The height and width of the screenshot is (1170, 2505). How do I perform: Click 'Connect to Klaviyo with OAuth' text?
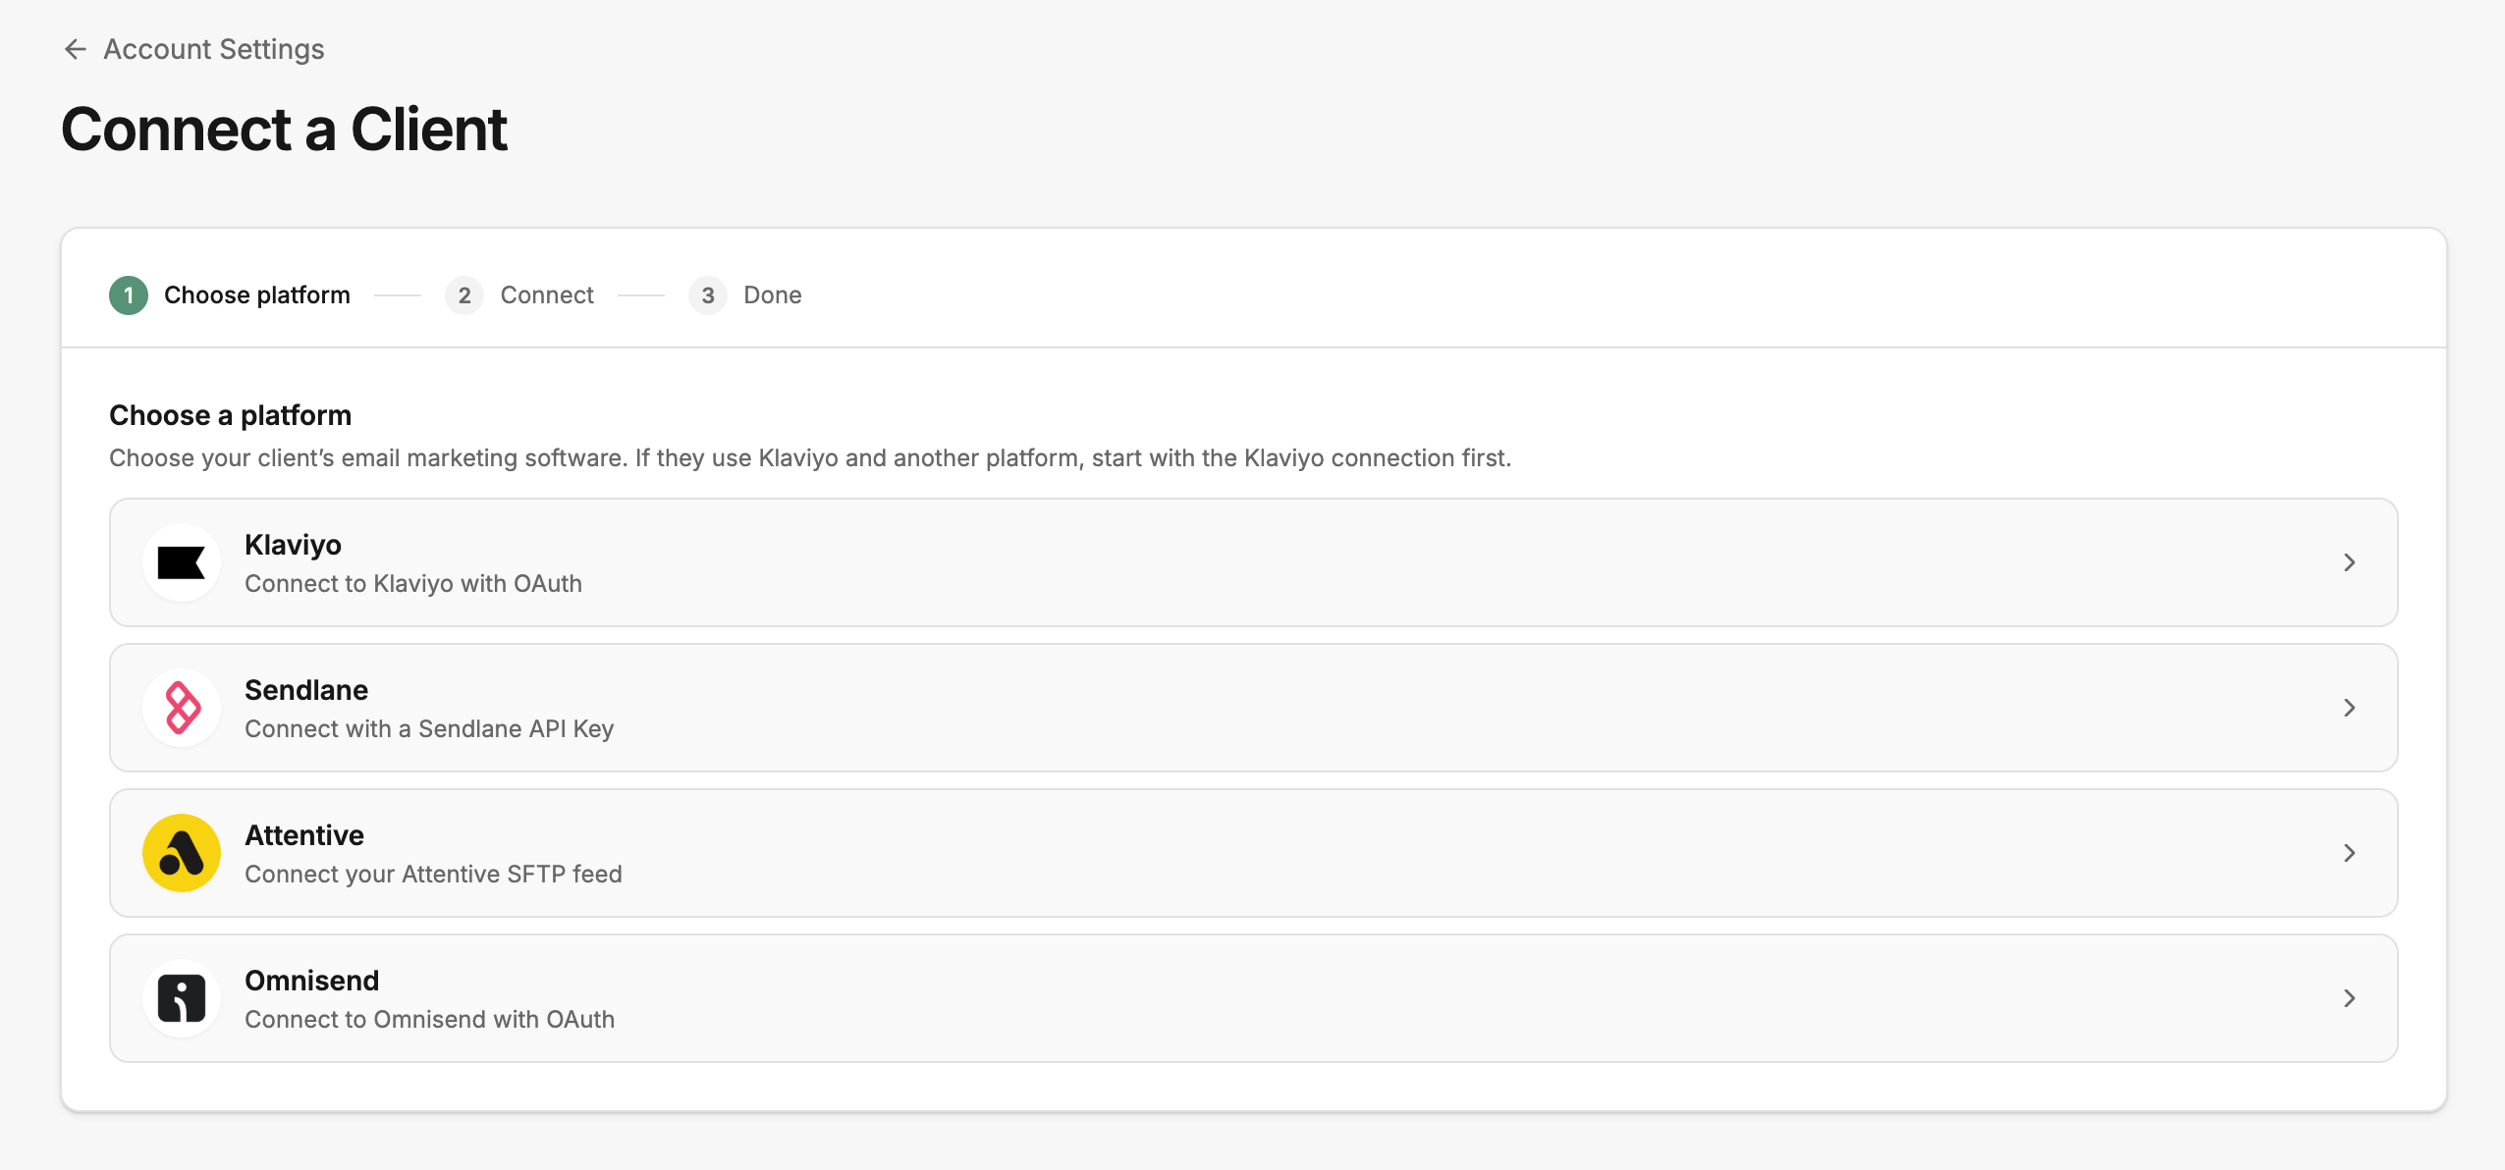tap(413, 584)
